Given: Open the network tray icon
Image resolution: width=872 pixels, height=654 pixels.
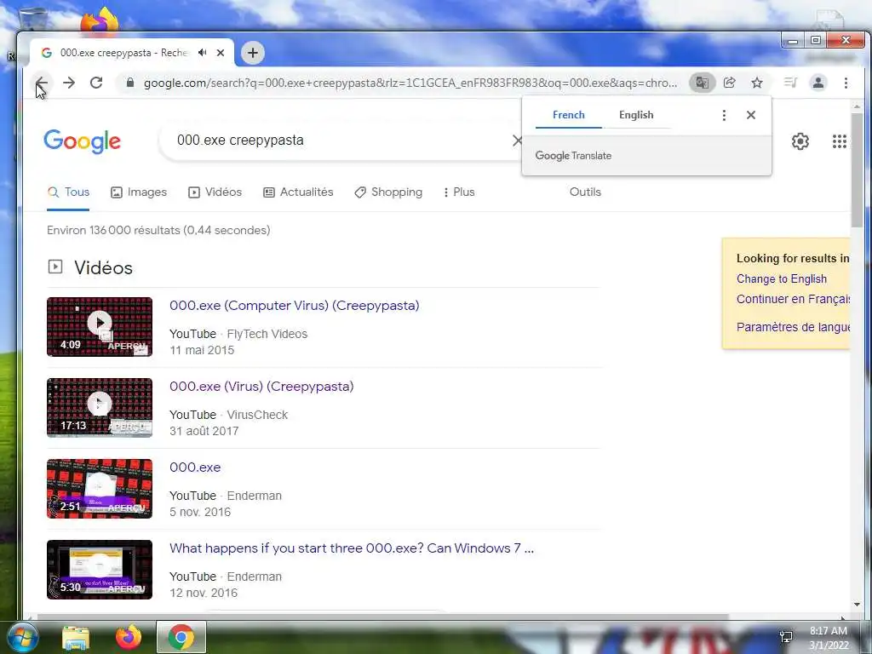Looking at the screenshot, I should tap(786, 637).
